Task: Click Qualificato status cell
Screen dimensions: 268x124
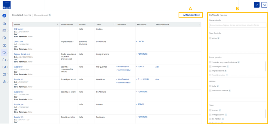Action: (x=101, y=79)
